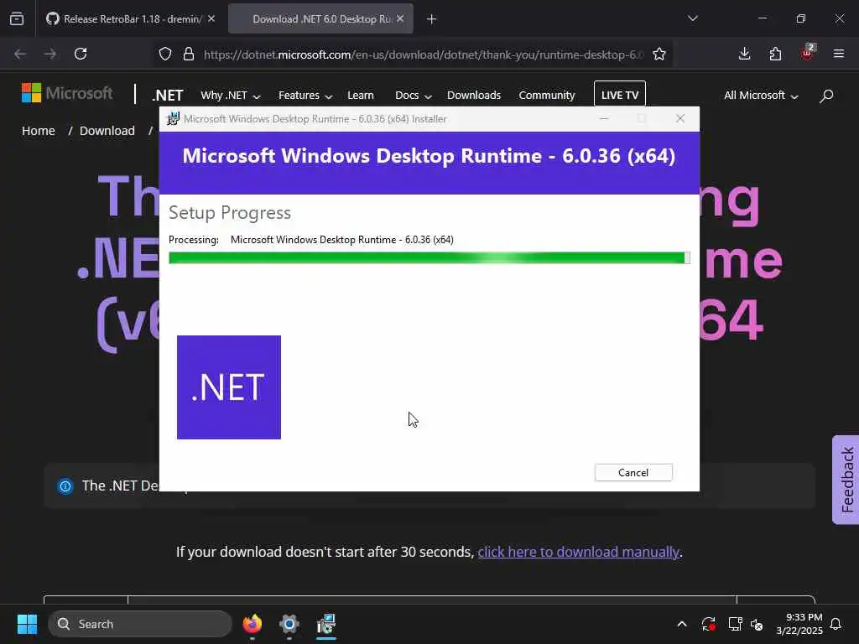Click the installer icon on the taskbar
The width and height of the screenshot is (859, 644).
tap(326, 624)
